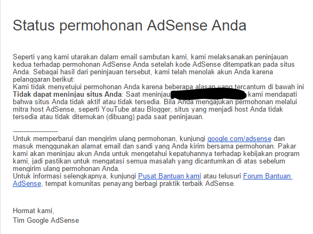The width and height of the screenshot is (313, 234).
Task: Click the blacked-out redacted site name
Action: click(x=208, y=94)
